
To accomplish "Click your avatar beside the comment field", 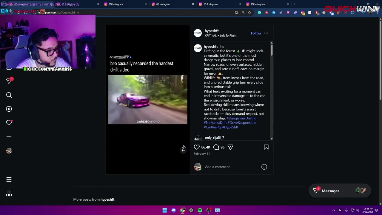I will point(198,167).
